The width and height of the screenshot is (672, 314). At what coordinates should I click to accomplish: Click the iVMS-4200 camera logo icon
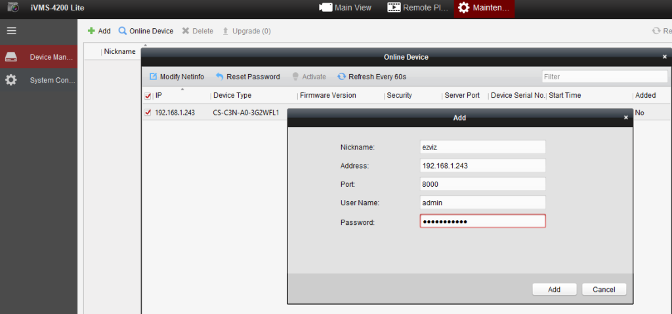13,7
